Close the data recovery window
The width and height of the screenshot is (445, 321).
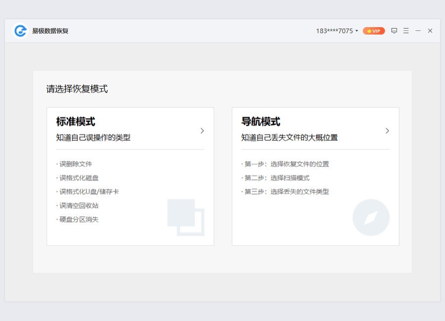point(430,31)
